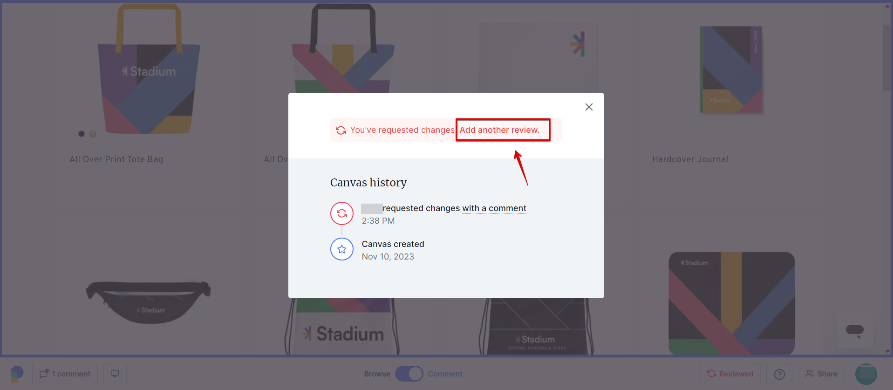
Task: Click the app logo in bottom bar
Action: pos(17,374)
